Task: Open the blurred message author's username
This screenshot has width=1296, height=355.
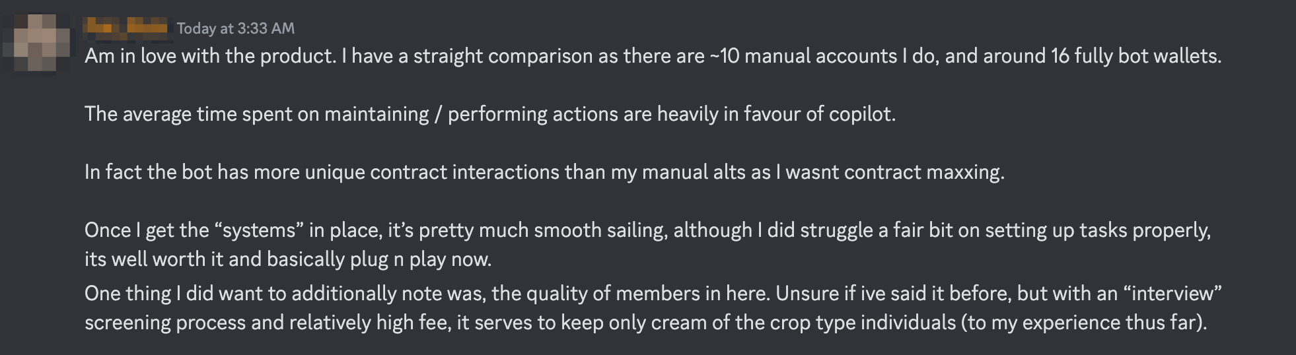Action: tap(126, 27)
